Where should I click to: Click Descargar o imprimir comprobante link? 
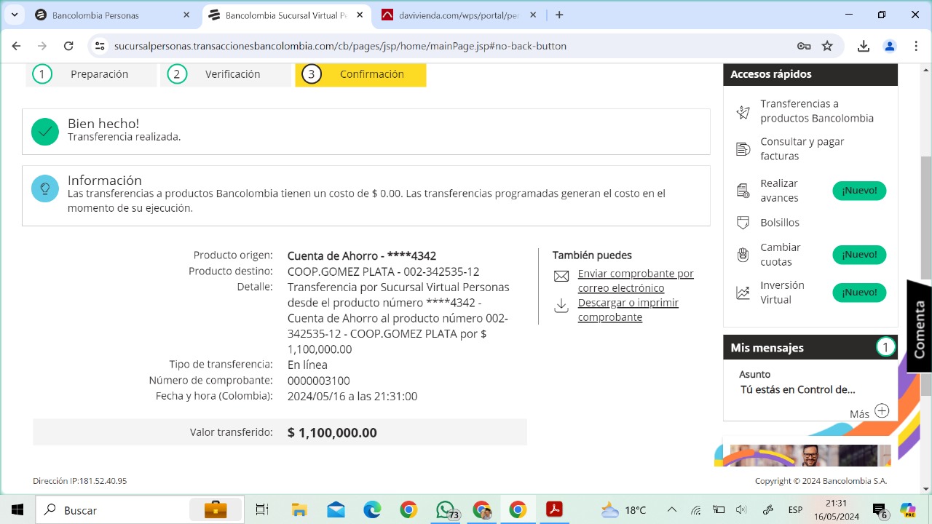click(628, 310)
